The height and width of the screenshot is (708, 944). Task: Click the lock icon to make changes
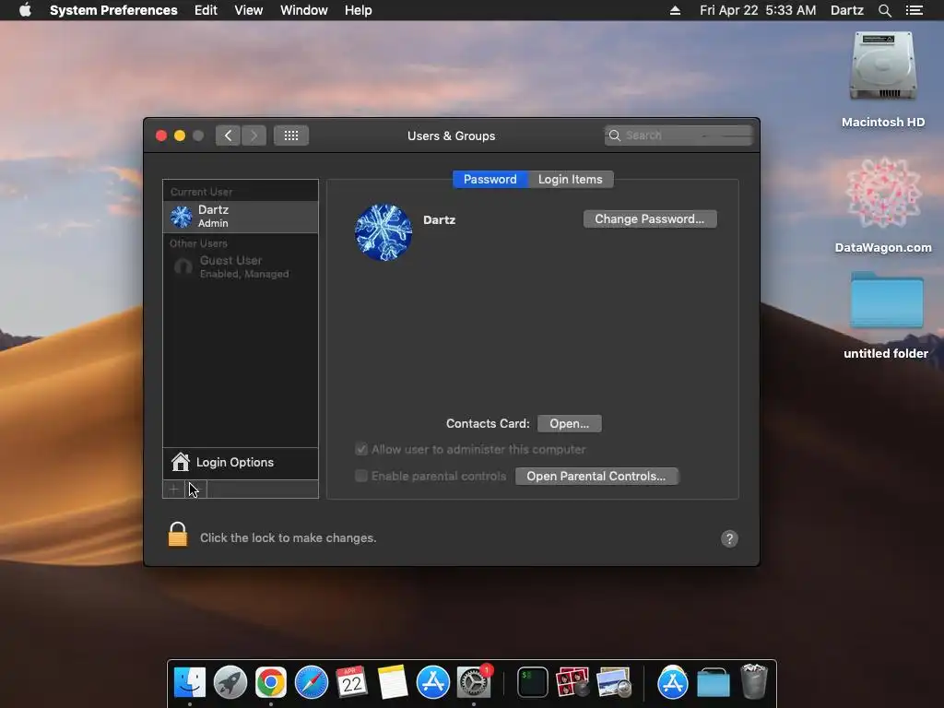click(178, 535)
